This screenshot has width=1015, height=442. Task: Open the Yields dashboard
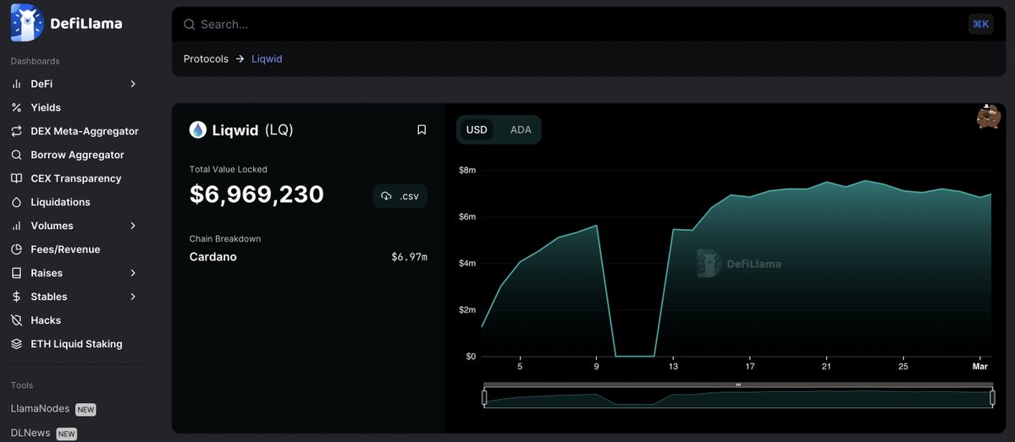46,107
